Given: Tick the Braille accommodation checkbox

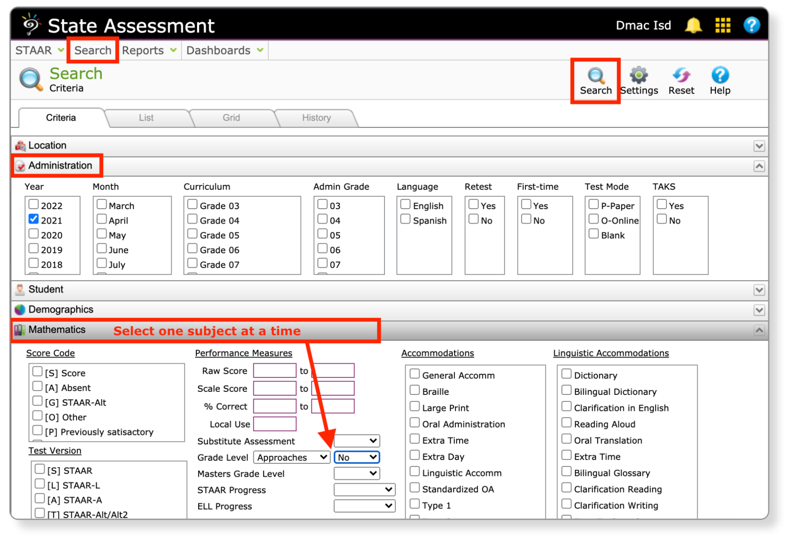Looking at the screenshot, I should click(414, 390).
